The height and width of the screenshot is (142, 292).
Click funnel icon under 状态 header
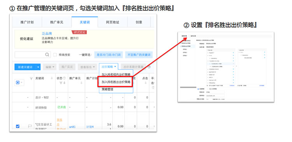point(60,83)
